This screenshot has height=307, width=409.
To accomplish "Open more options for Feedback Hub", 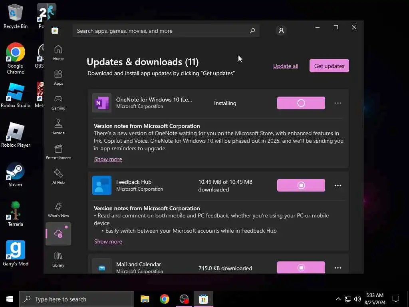I will click(338, 185).
